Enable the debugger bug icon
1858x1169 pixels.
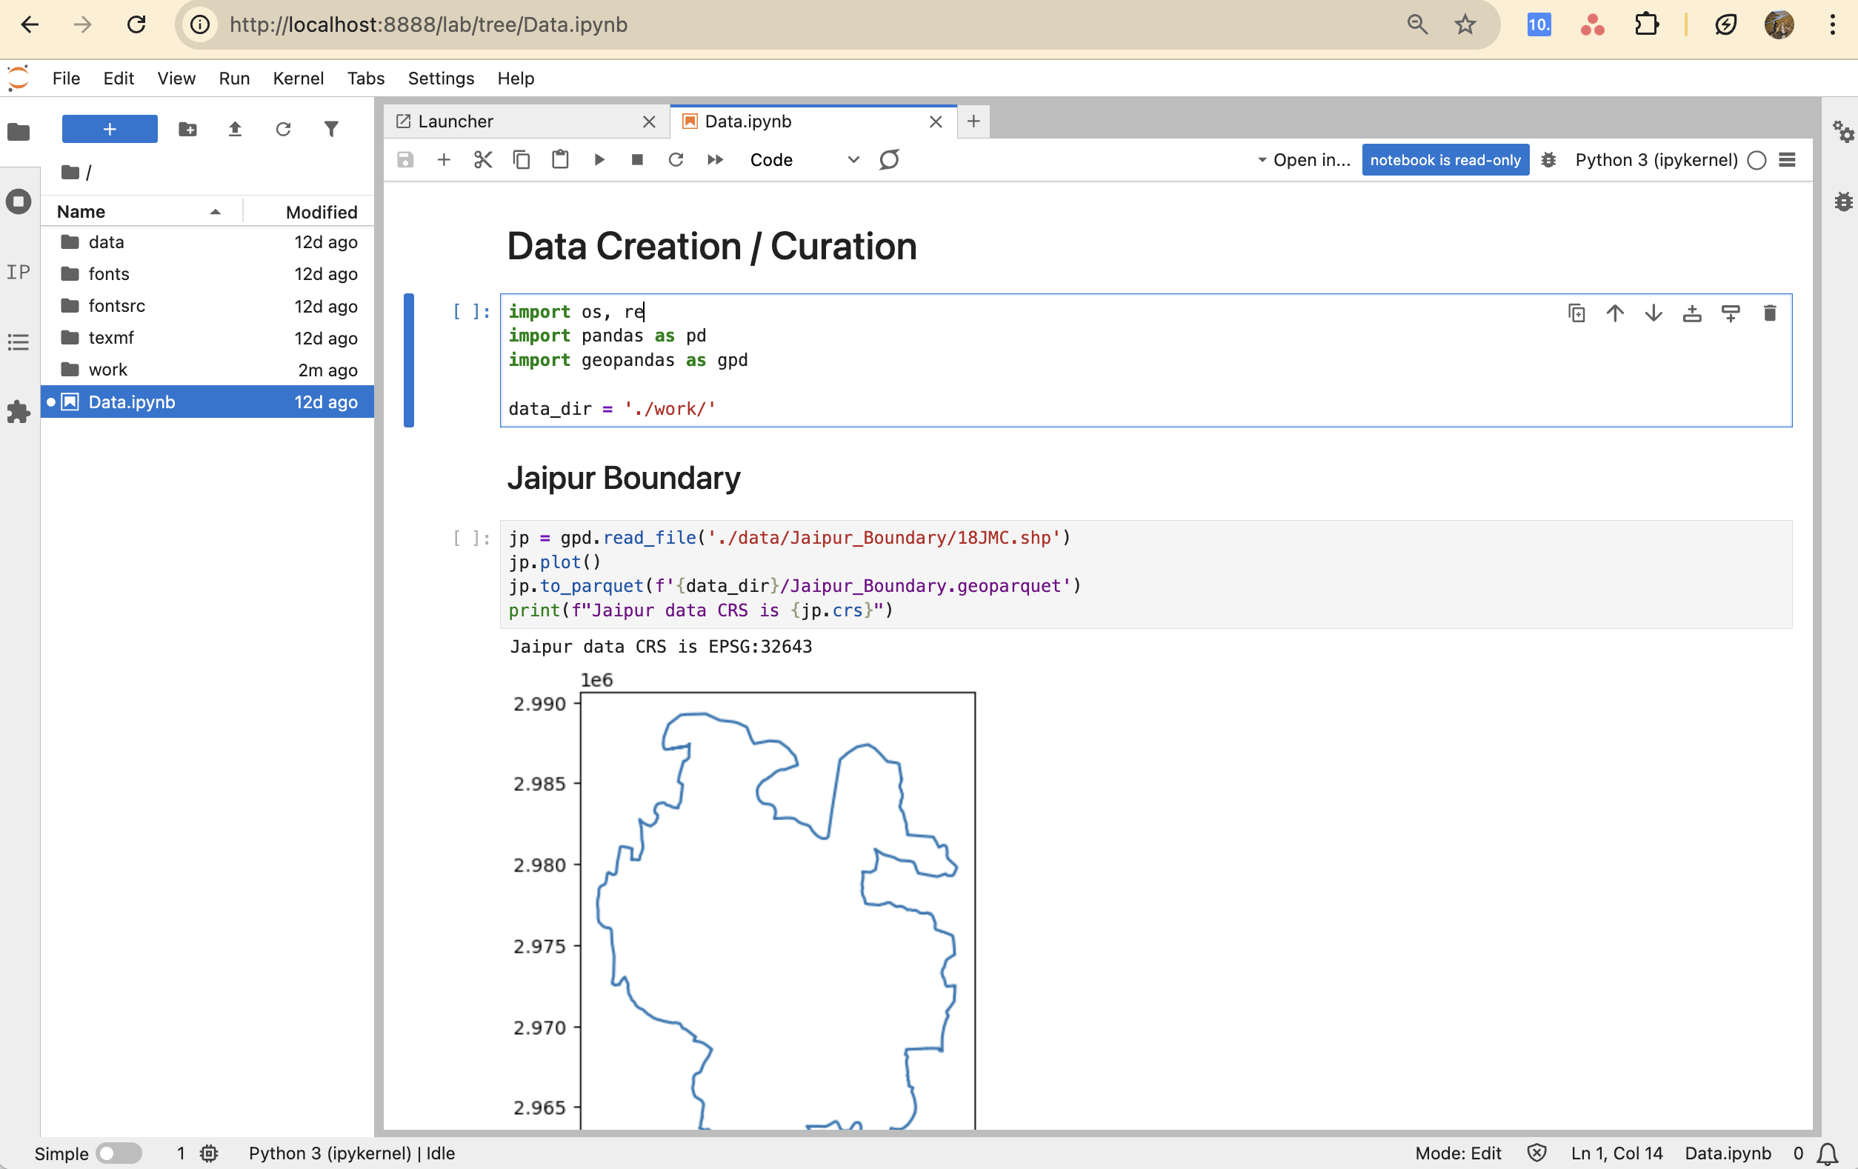click(1548, 160)
